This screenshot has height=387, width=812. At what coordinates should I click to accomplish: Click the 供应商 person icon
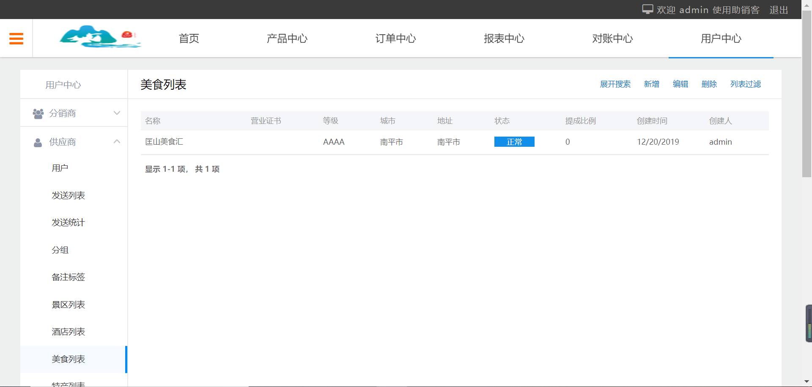(x=38, y=143)
